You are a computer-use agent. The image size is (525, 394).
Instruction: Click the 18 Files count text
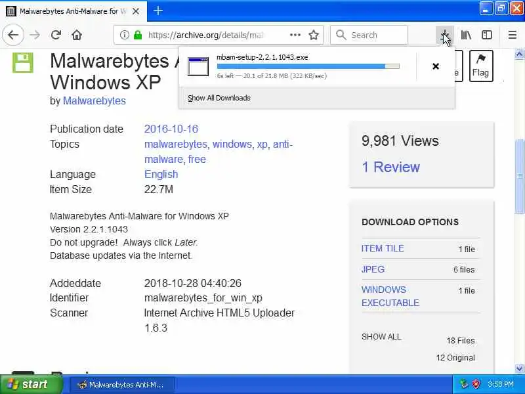click(x=461, y=341)
